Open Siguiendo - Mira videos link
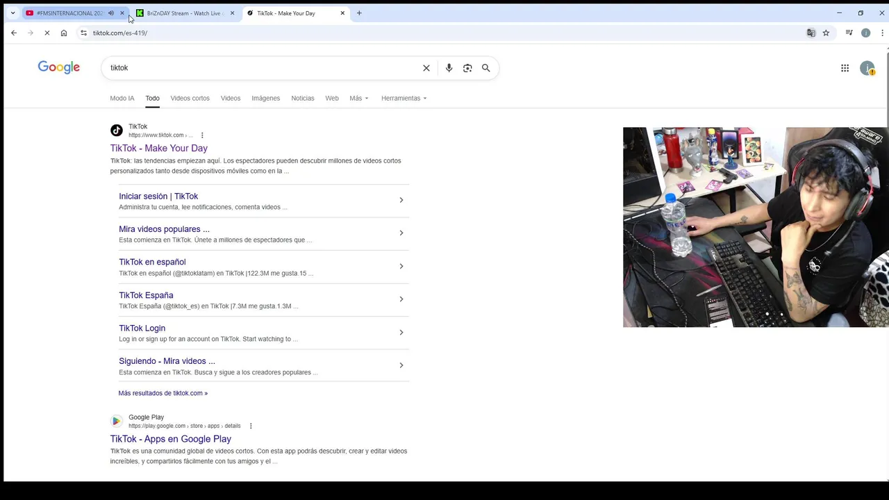Viewport: 889px width, 500px height. (167, 361)
